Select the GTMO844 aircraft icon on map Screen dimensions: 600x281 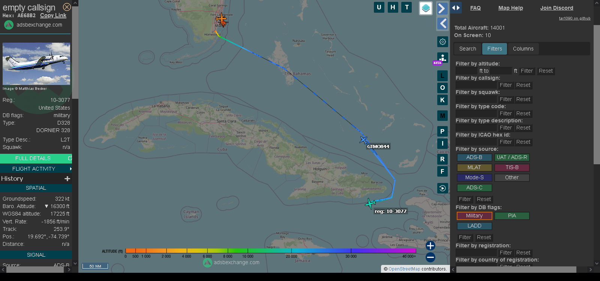pyautogui.click(x=363, y=140)
